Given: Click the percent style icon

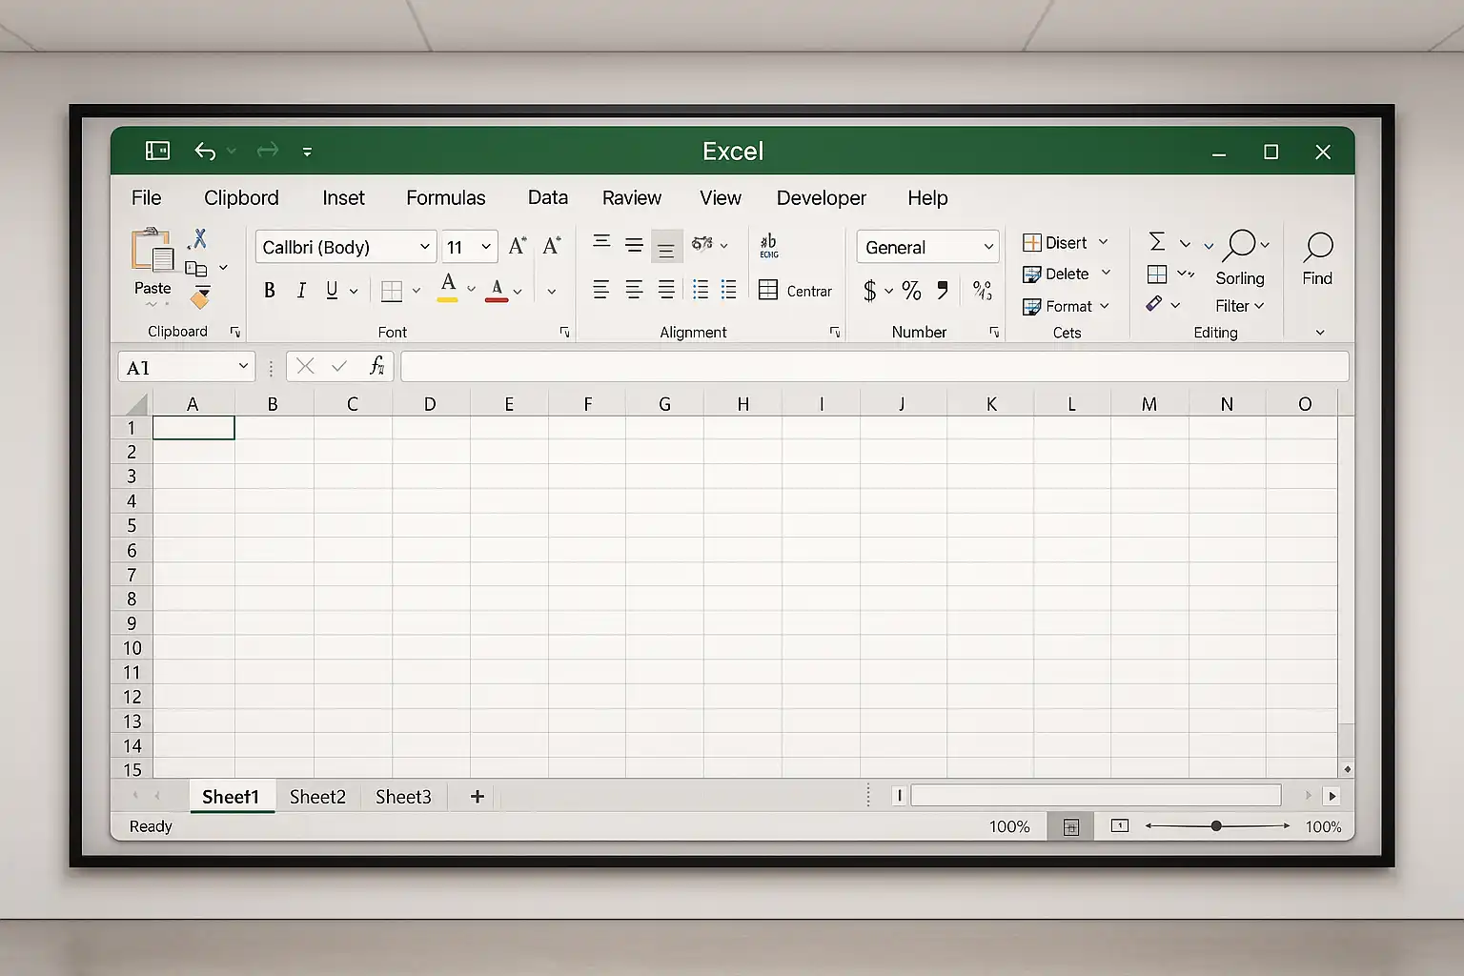Looking at the screenshot, I should [x=911, y=291].
